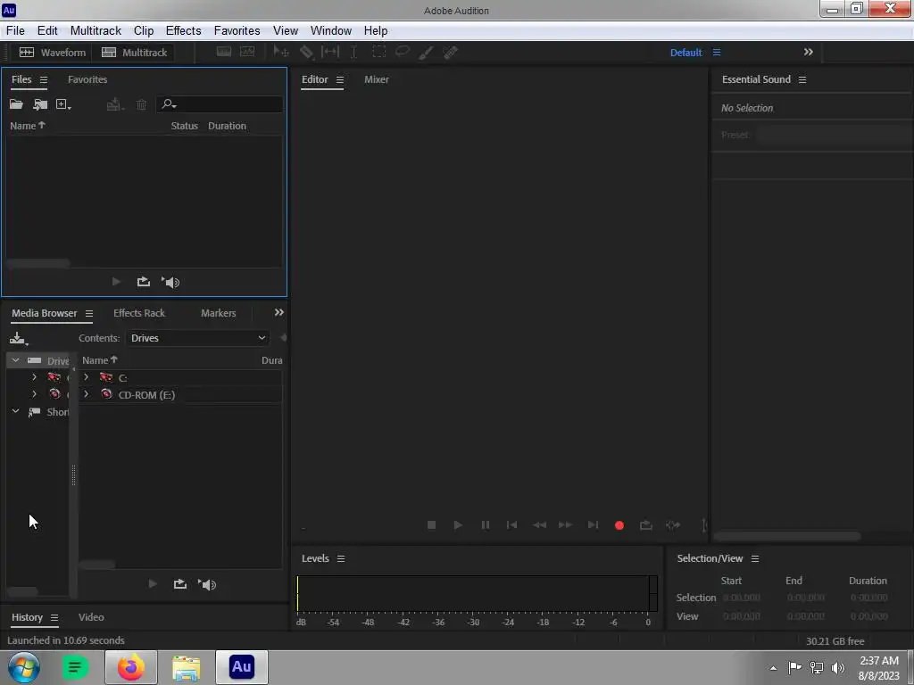The image size is (914, 685).
Task: Toggle Loop Playback in Editor transport
Action: pyautogui.click(x=646, y=524)
